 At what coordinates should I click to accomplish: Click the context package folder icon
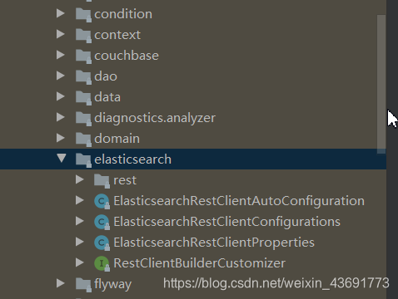[x=83, y=35]
